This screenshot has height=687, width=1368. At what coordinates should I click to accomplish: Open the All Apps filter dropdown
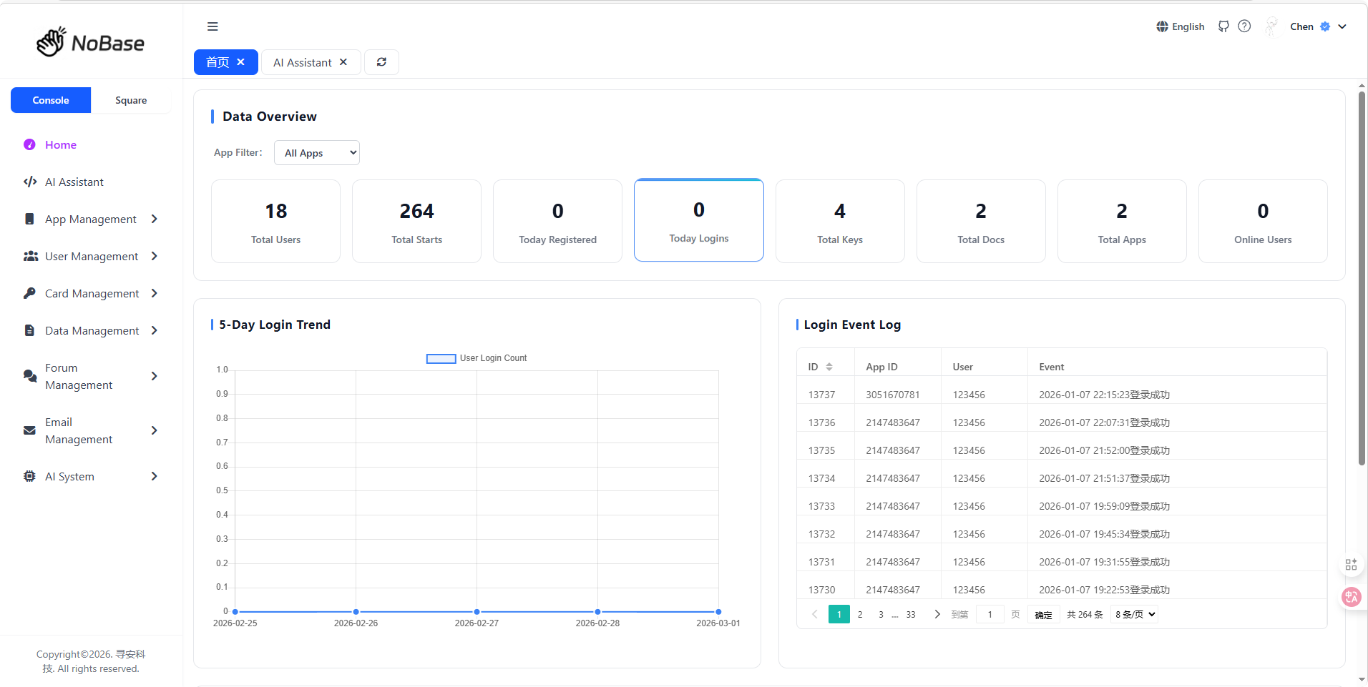[x=316, y=152]
